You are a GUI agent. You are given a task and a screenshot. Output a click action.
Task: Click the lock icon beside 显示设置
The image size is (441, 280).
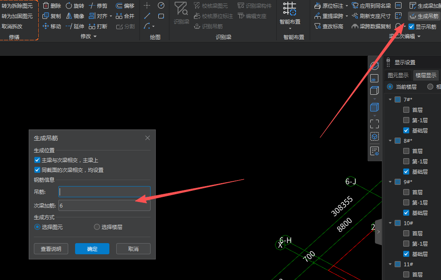[388, 60]
